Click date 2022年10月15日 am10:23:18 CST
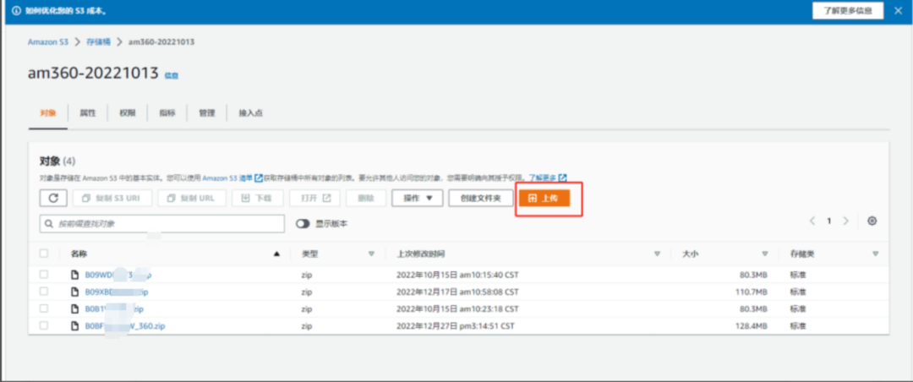 (x=457, y=308)
